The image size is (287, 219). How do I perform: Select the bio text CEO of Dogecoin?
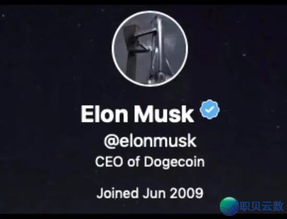(150, 162)
